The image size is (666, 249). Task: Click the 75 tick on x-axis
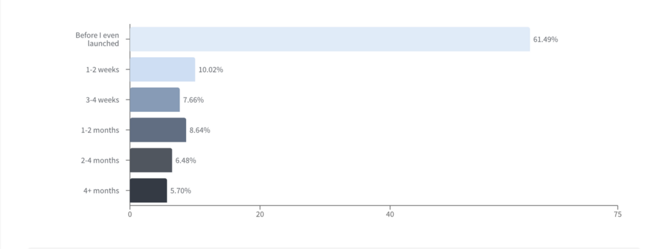point(618,215)
